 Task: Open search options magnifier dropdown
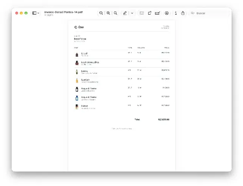pos(193,13)
